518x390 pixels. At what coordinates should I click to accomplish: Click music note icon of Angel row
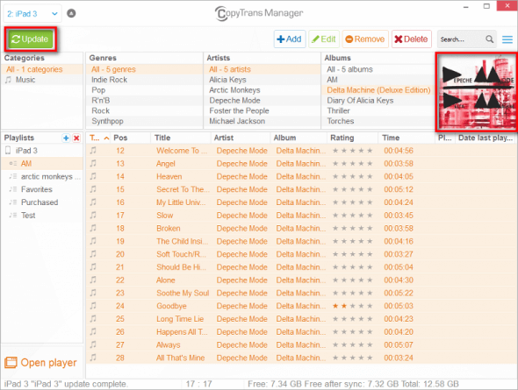pos(93,163)
